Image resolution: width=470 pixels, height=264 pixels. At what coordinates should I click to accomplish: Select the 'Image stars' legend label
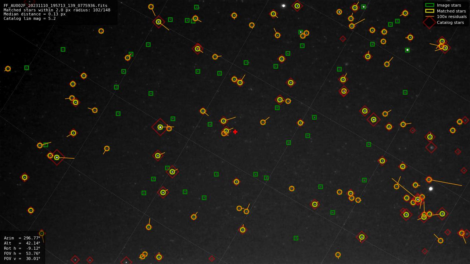(x=449, y=5)
